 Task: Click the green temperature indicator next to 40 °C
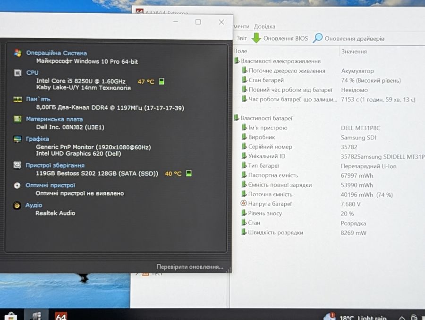coord(189,173)
